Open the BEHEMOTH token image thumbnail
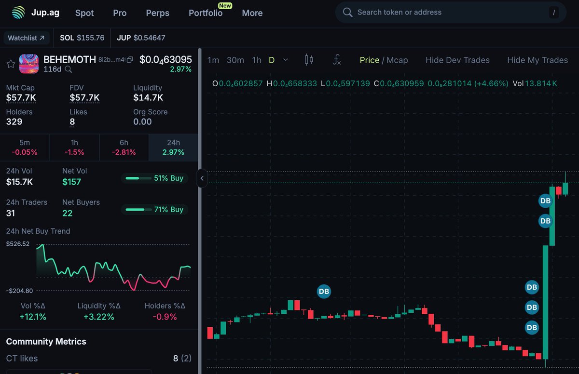Image resolution: width=579 pixels, height=374 pixels. 29,64
